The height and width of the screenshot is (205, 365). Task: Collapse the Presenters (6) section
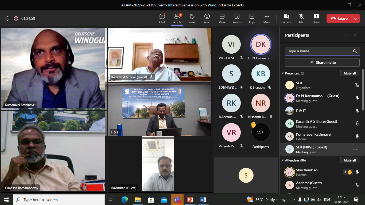283,73
